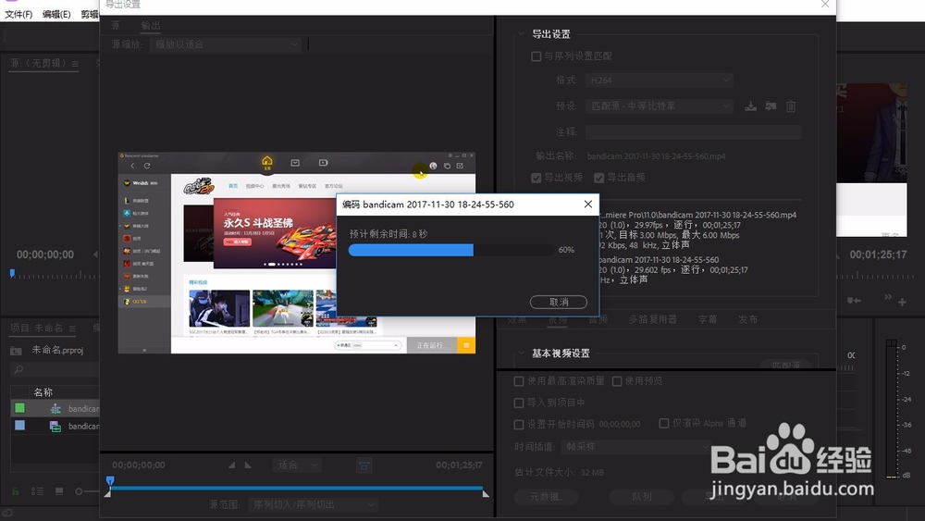Enable 导入到项目中 checkbox
This screenshot has height=521, width=925.
coord(519,403)
